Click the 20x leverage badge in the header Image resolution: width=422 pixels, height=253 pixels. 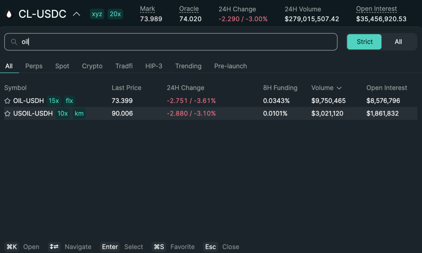(x=115, y=14)
